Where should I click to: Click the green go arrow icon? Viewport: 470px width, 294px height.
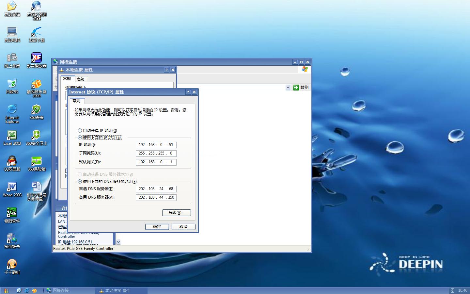point(296,88)
